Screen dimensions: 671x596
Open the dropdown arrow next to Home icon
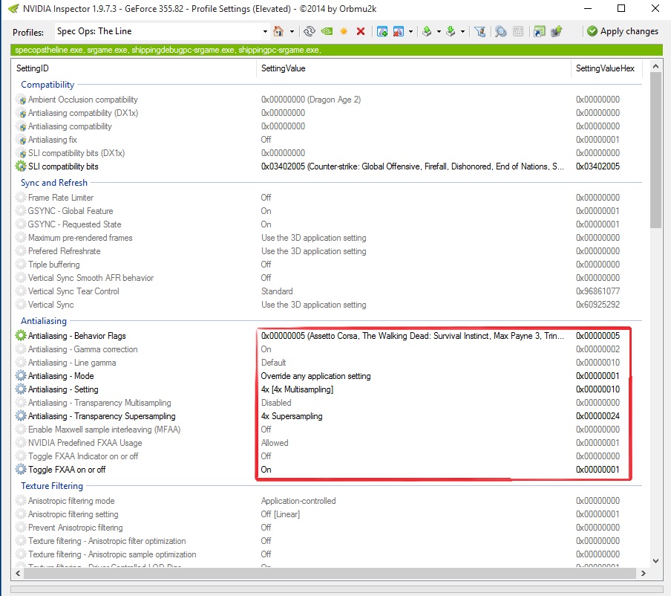pos(292,31)
